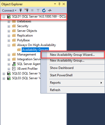Screen dimensions: 105x125
Task: Click the XEvent Profiler icon
Action: [14, 69]
